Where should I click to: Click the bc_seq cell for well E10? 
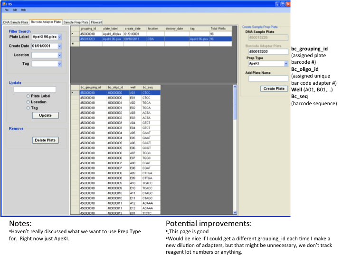coord(151,188)
